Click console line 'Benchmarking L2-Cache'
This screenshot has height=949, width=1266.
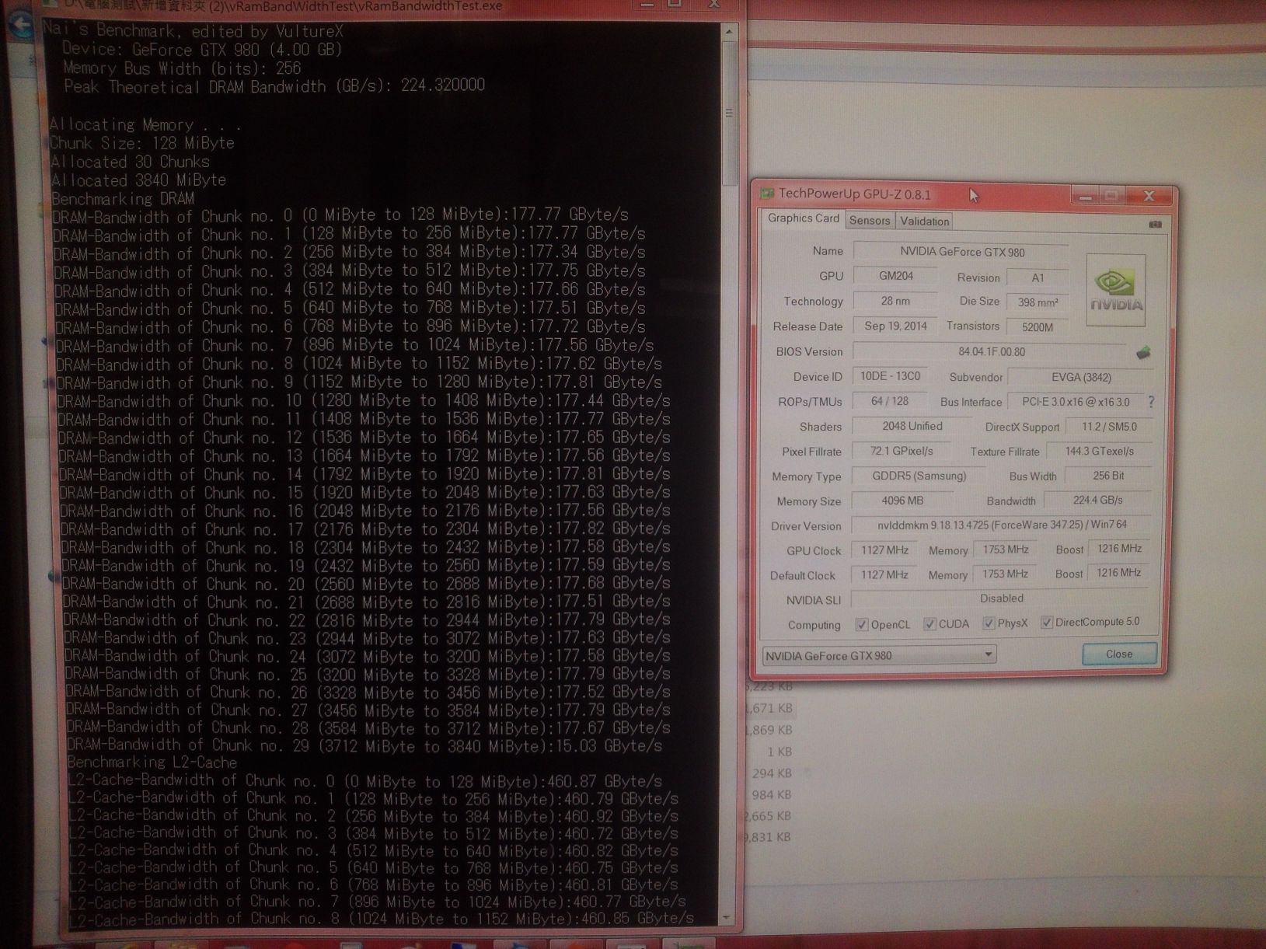(152, 762)
